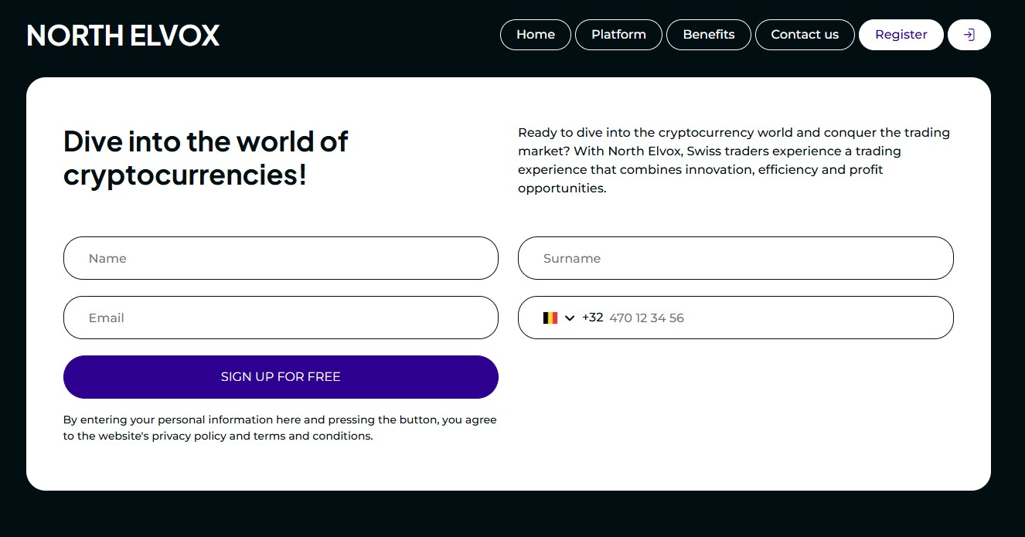Select Contact us in the navigation
Viewport: 1025px width, 537px height.
805,35
